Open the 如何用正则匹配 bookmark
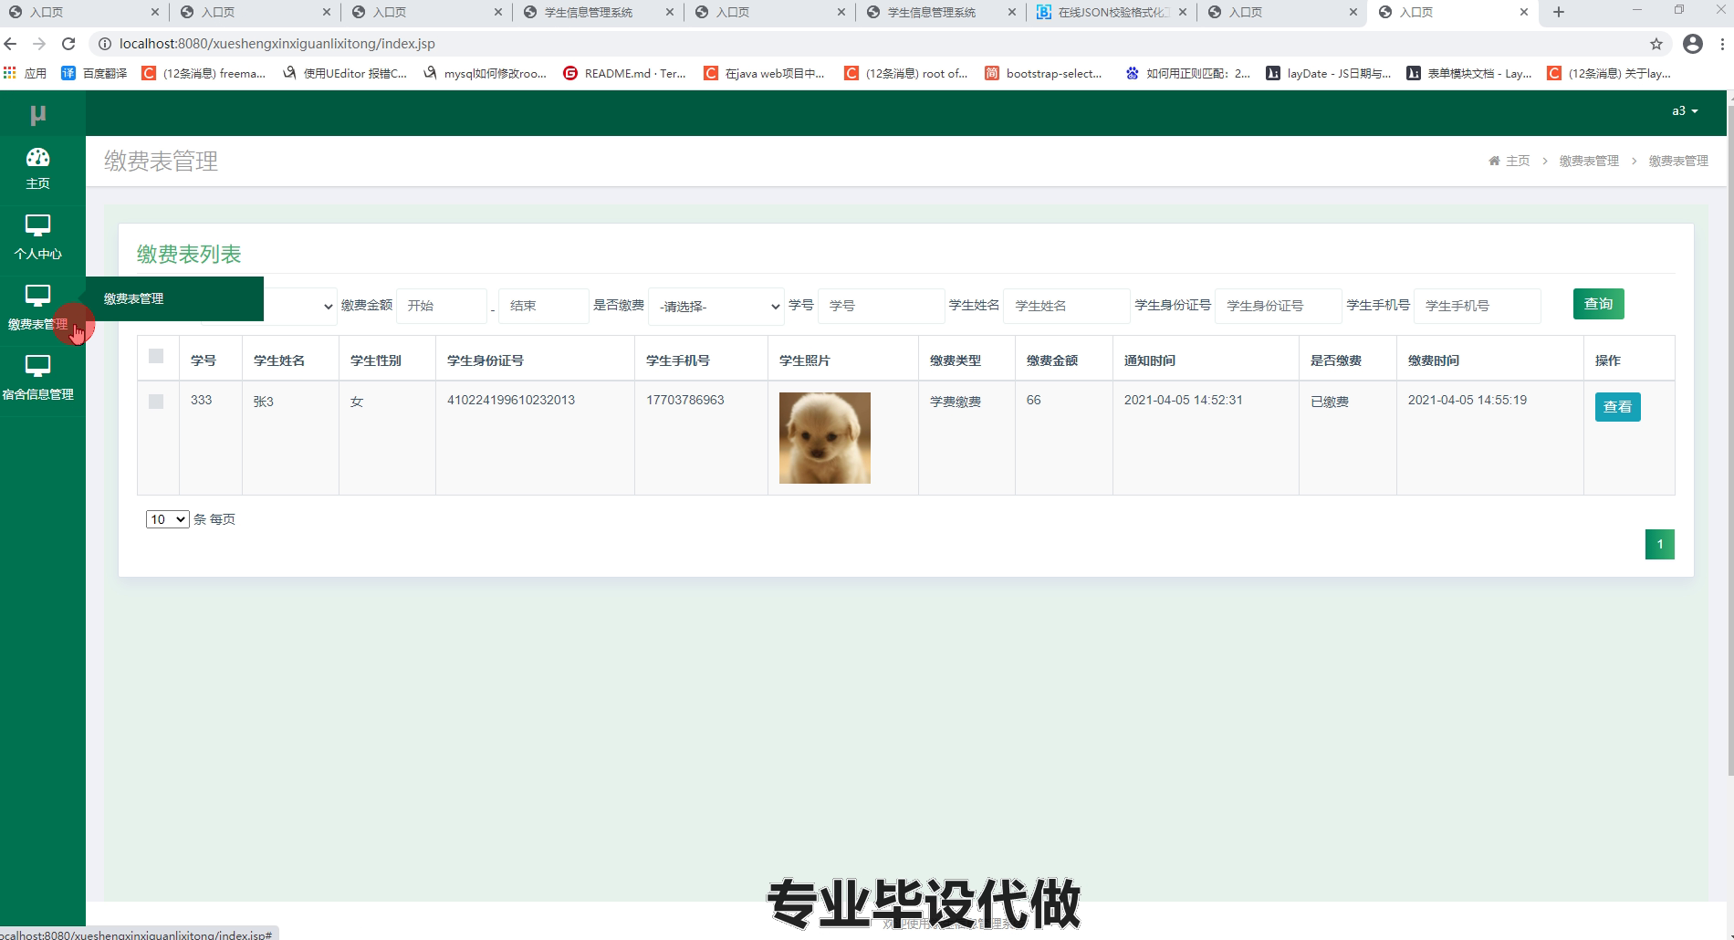 coord(1187,73)
